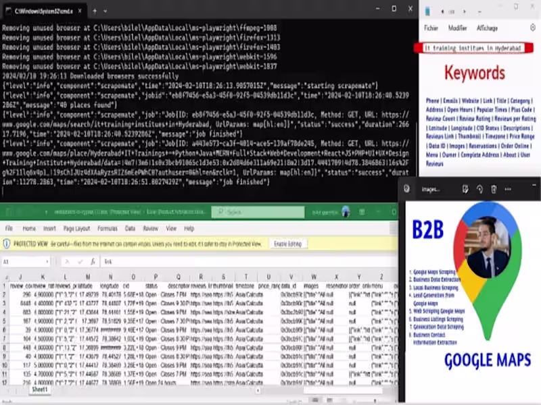Image resolution: width=541 pixels, height=405 pixels.
Task: Select column K header
Action: point(43,277)
